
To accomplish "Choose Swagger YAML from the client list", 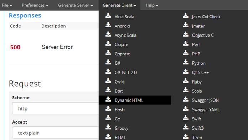I will 206,110.
